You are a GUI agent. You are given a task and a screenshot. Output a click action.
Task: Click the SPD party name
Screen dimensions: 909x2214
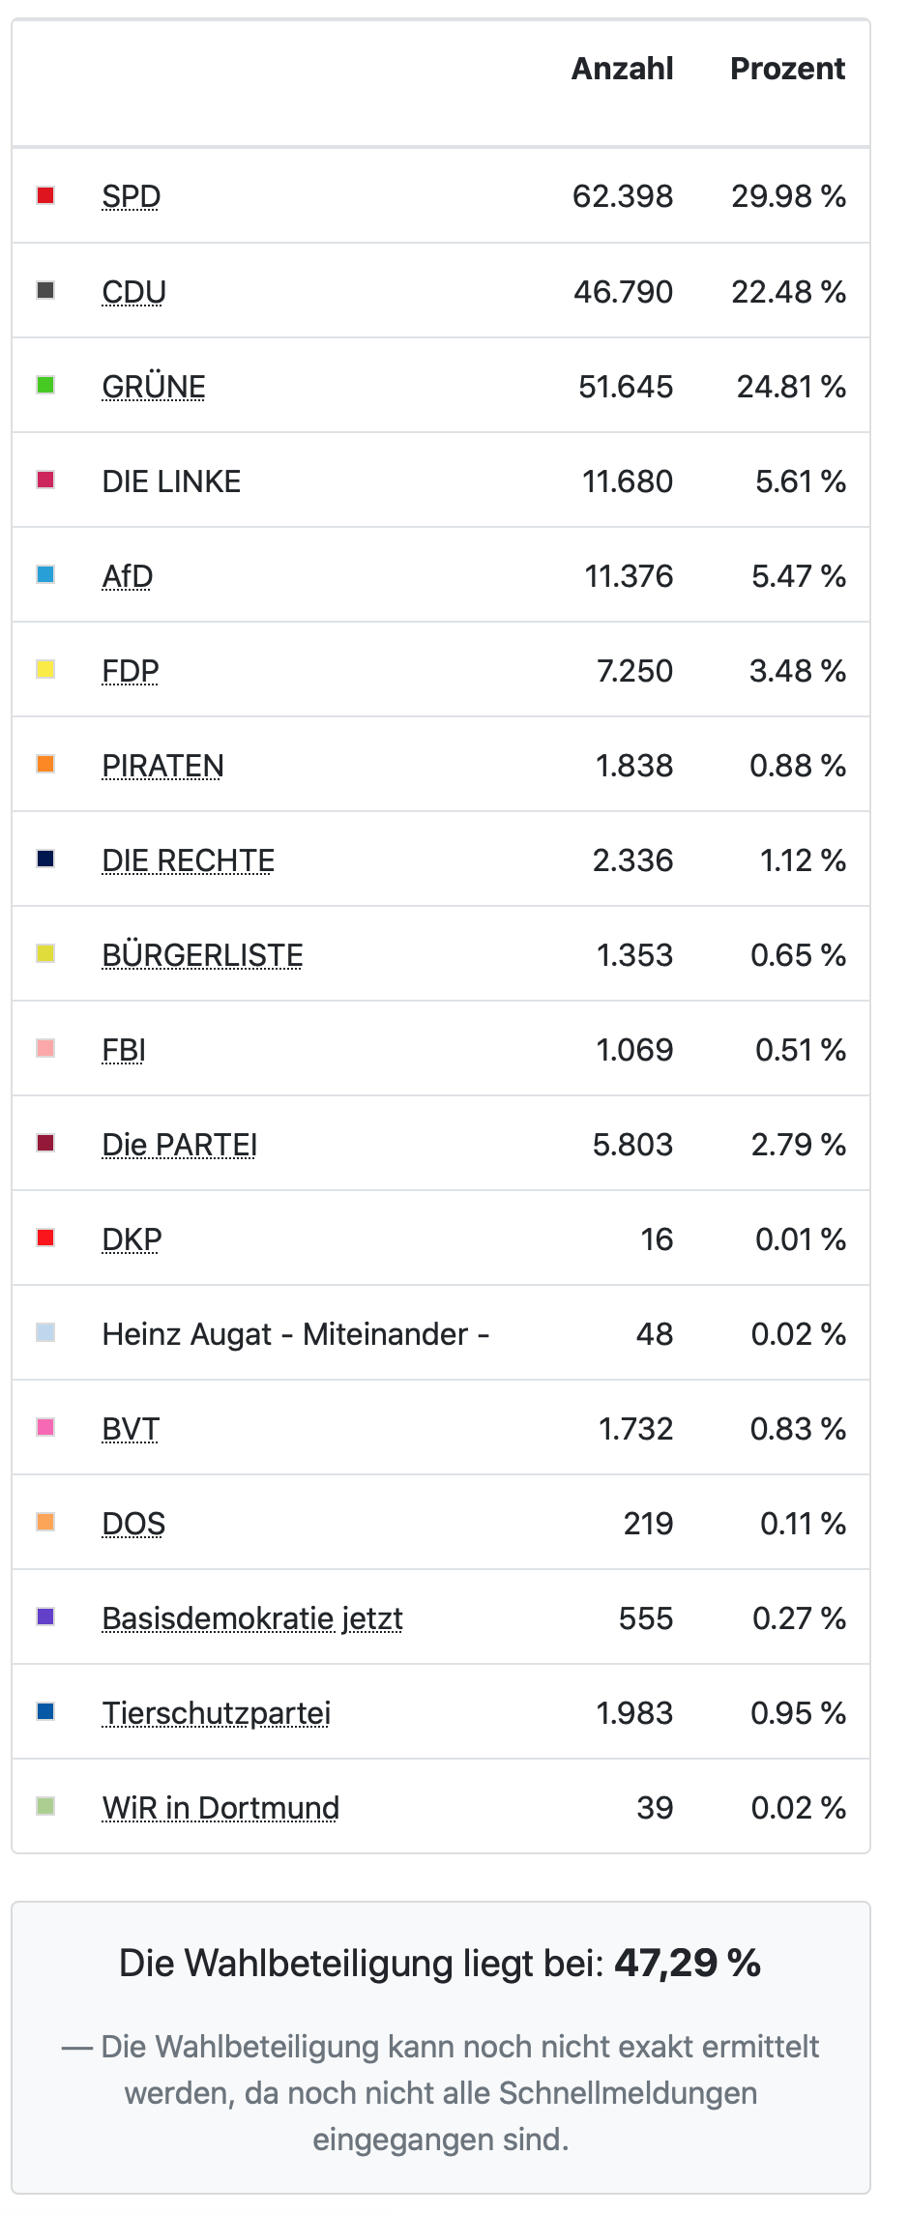tap(132, 196)
